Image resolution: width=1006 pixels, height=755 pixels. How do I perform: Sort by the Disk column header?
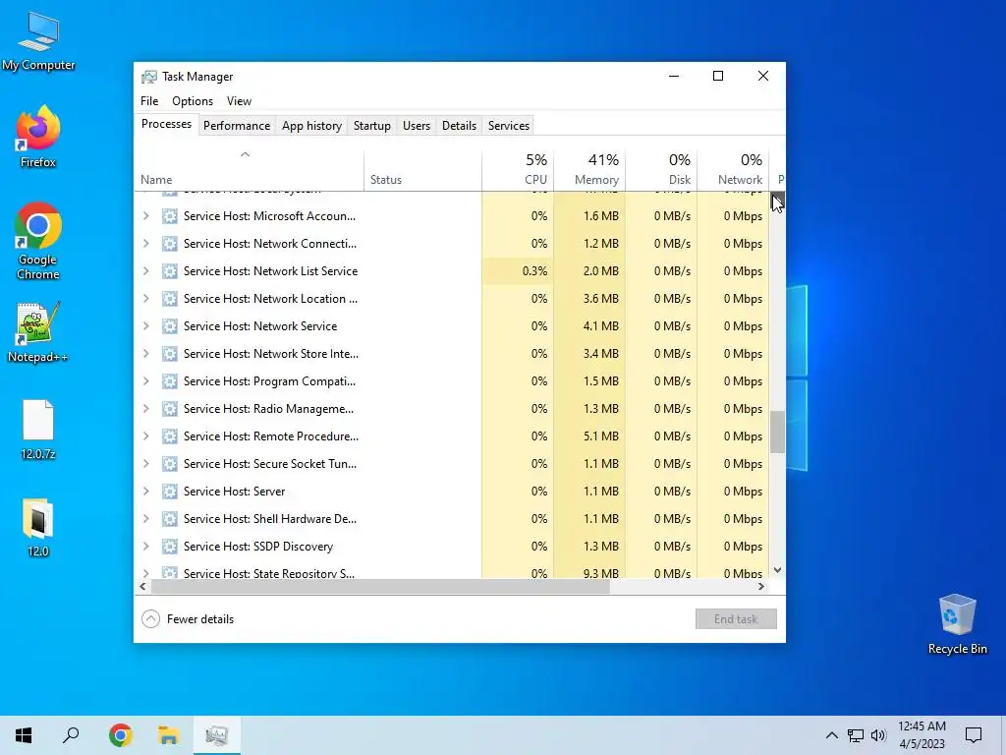pos(661,170)
